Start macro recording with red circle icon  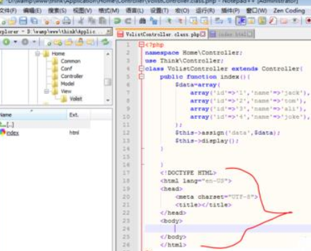pyautogui.click(x=308, y=21)
